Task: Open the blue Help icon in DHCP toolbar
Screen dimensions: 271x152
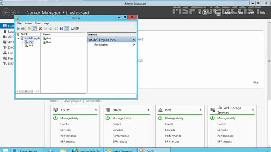Action: (61, 29)
